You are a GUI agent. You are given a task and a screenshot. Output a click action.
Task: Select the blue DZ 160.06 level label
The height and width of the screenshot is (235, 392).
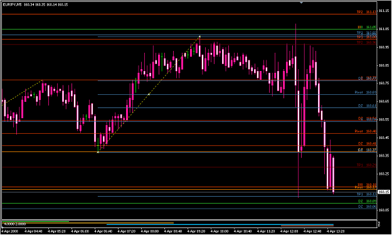pyautogui.click(x=368, y=207)
